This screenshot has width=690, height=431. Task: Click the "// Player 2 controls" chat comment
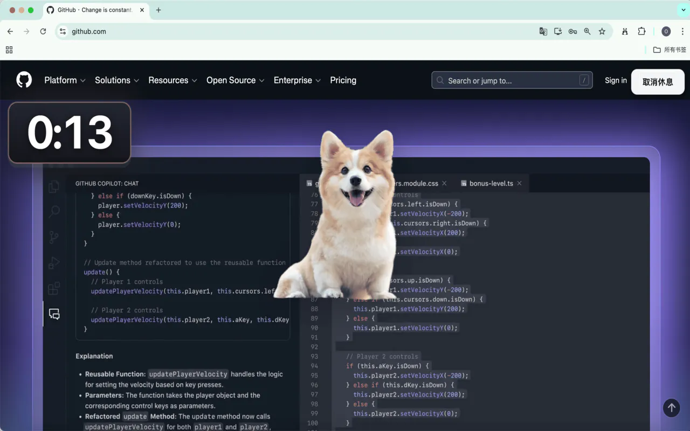point(127,310)
